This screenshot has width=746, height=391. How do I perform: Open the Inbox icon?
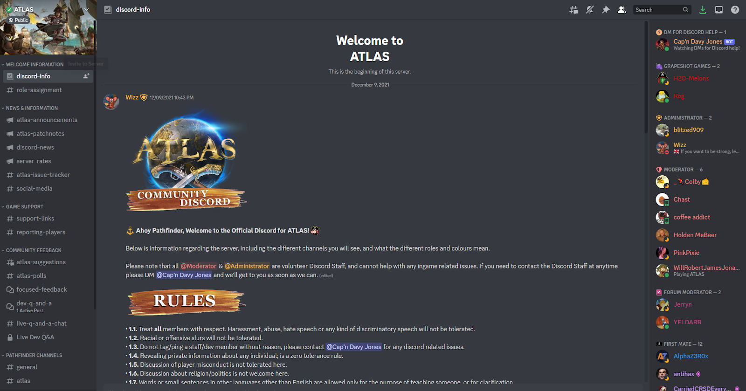[x=719, y=10]
